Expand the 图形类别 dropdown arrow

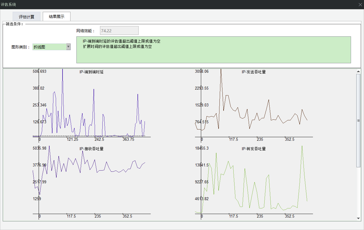pyautogui.click(x=68, y=47)
